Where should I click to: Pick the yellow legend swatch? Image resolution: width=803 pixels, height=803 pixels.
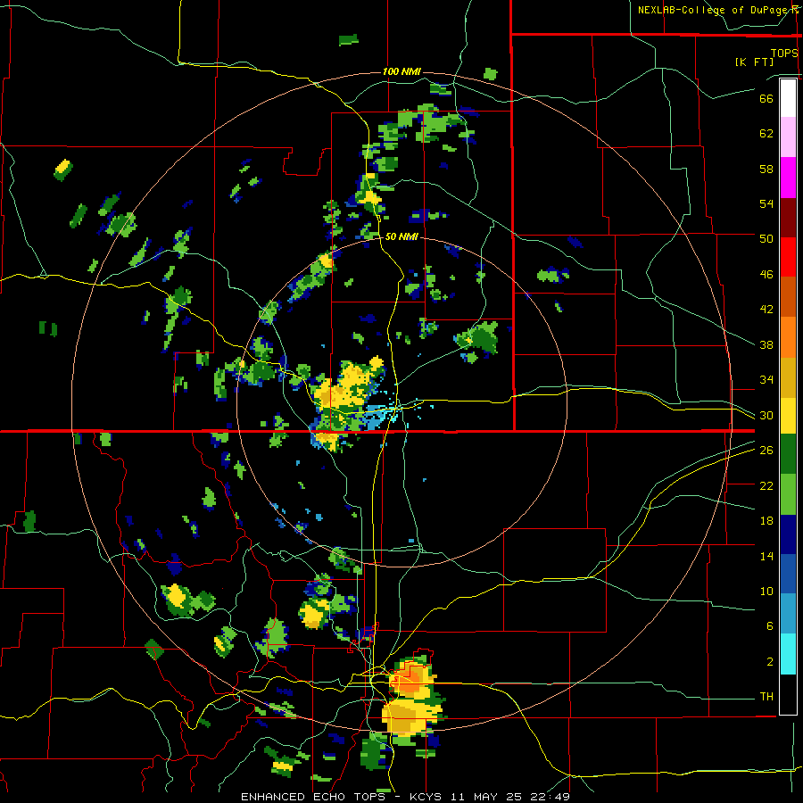788,416
